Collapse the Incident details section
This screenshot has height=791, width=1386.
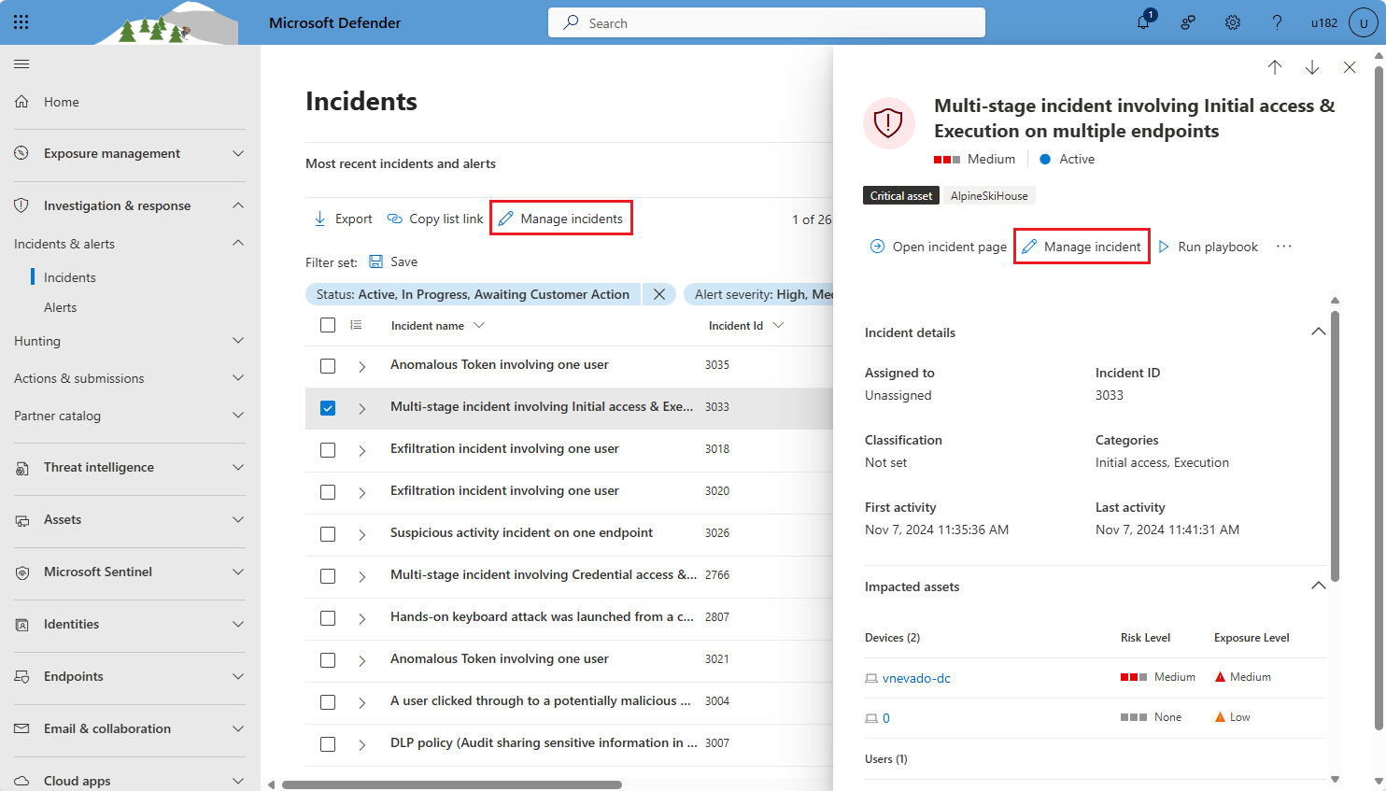(x=1318, y=332)
